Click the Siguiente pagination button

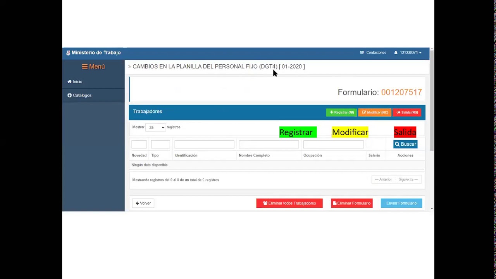tap(408, 179)
